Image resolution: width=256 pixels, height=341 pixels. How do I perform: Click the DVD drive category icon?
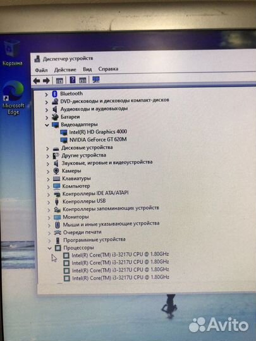pos(55,101)
